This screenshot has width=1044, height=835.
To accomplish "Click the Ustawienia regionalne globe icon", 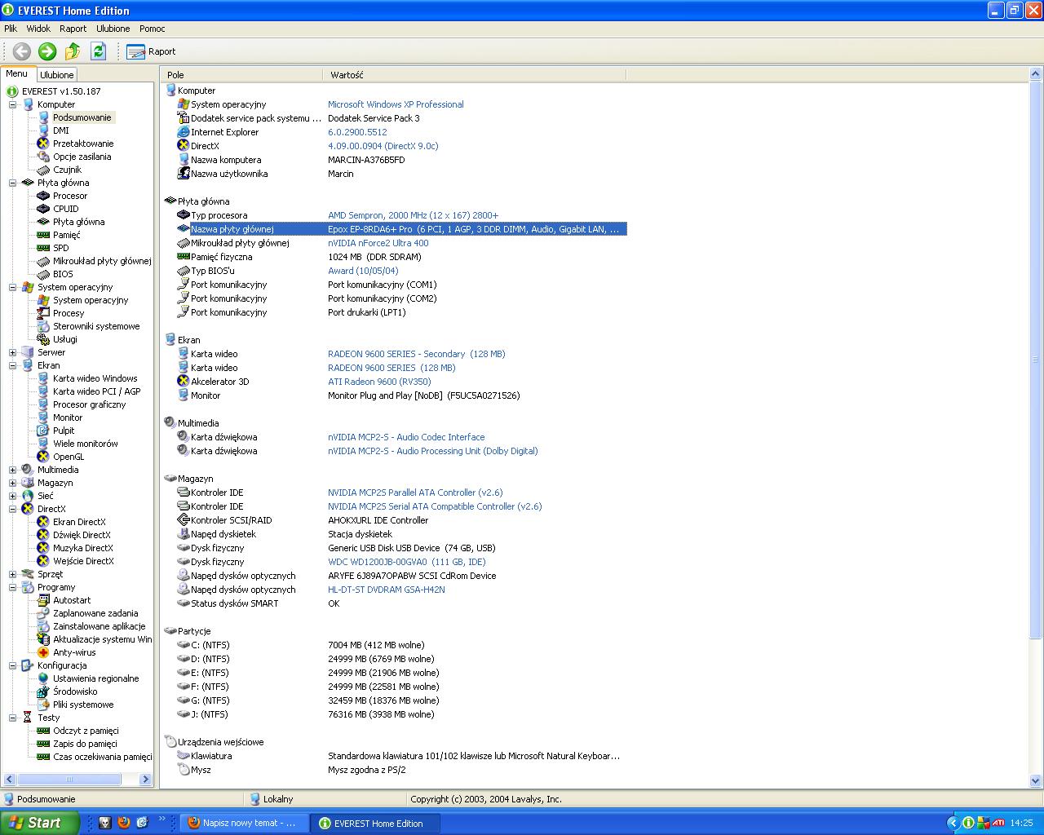I will (x=43, y=678).
